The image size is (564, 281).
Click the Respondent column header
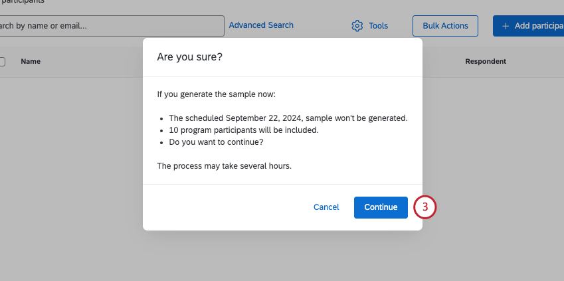[486, 62]
